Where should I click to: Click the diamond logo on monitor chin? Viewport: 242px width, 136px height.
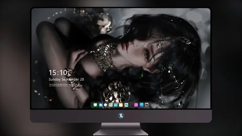click(x=121, y=116)
